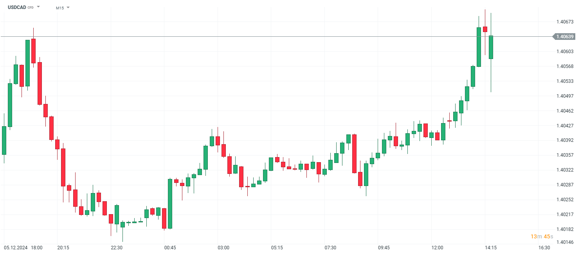
Task: Click the 1.40252 price axis label
Action: click(565, 200)
